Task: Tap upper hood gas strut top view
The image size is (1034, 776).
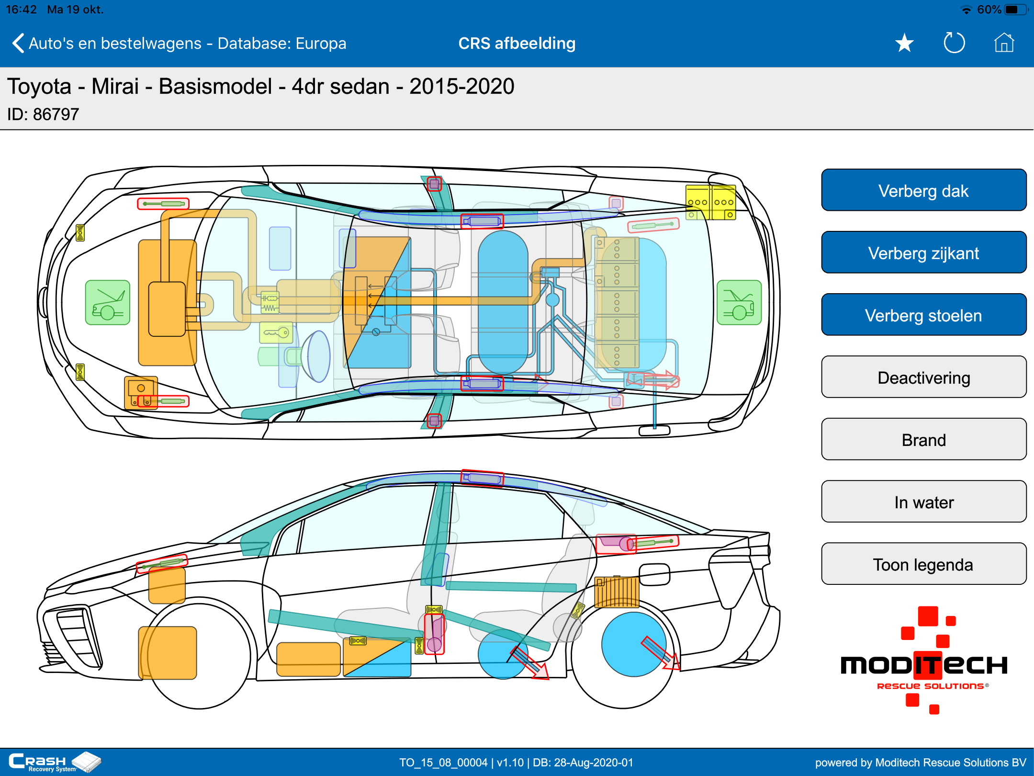Action: pyautogui.click(x=163, y=204)
